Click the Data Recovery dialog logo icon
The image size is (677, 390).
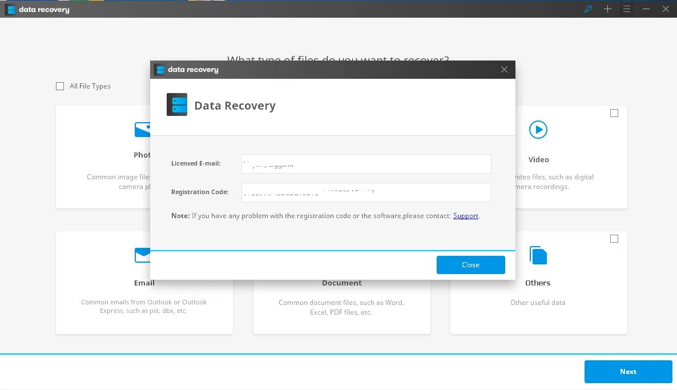[177, 104]
